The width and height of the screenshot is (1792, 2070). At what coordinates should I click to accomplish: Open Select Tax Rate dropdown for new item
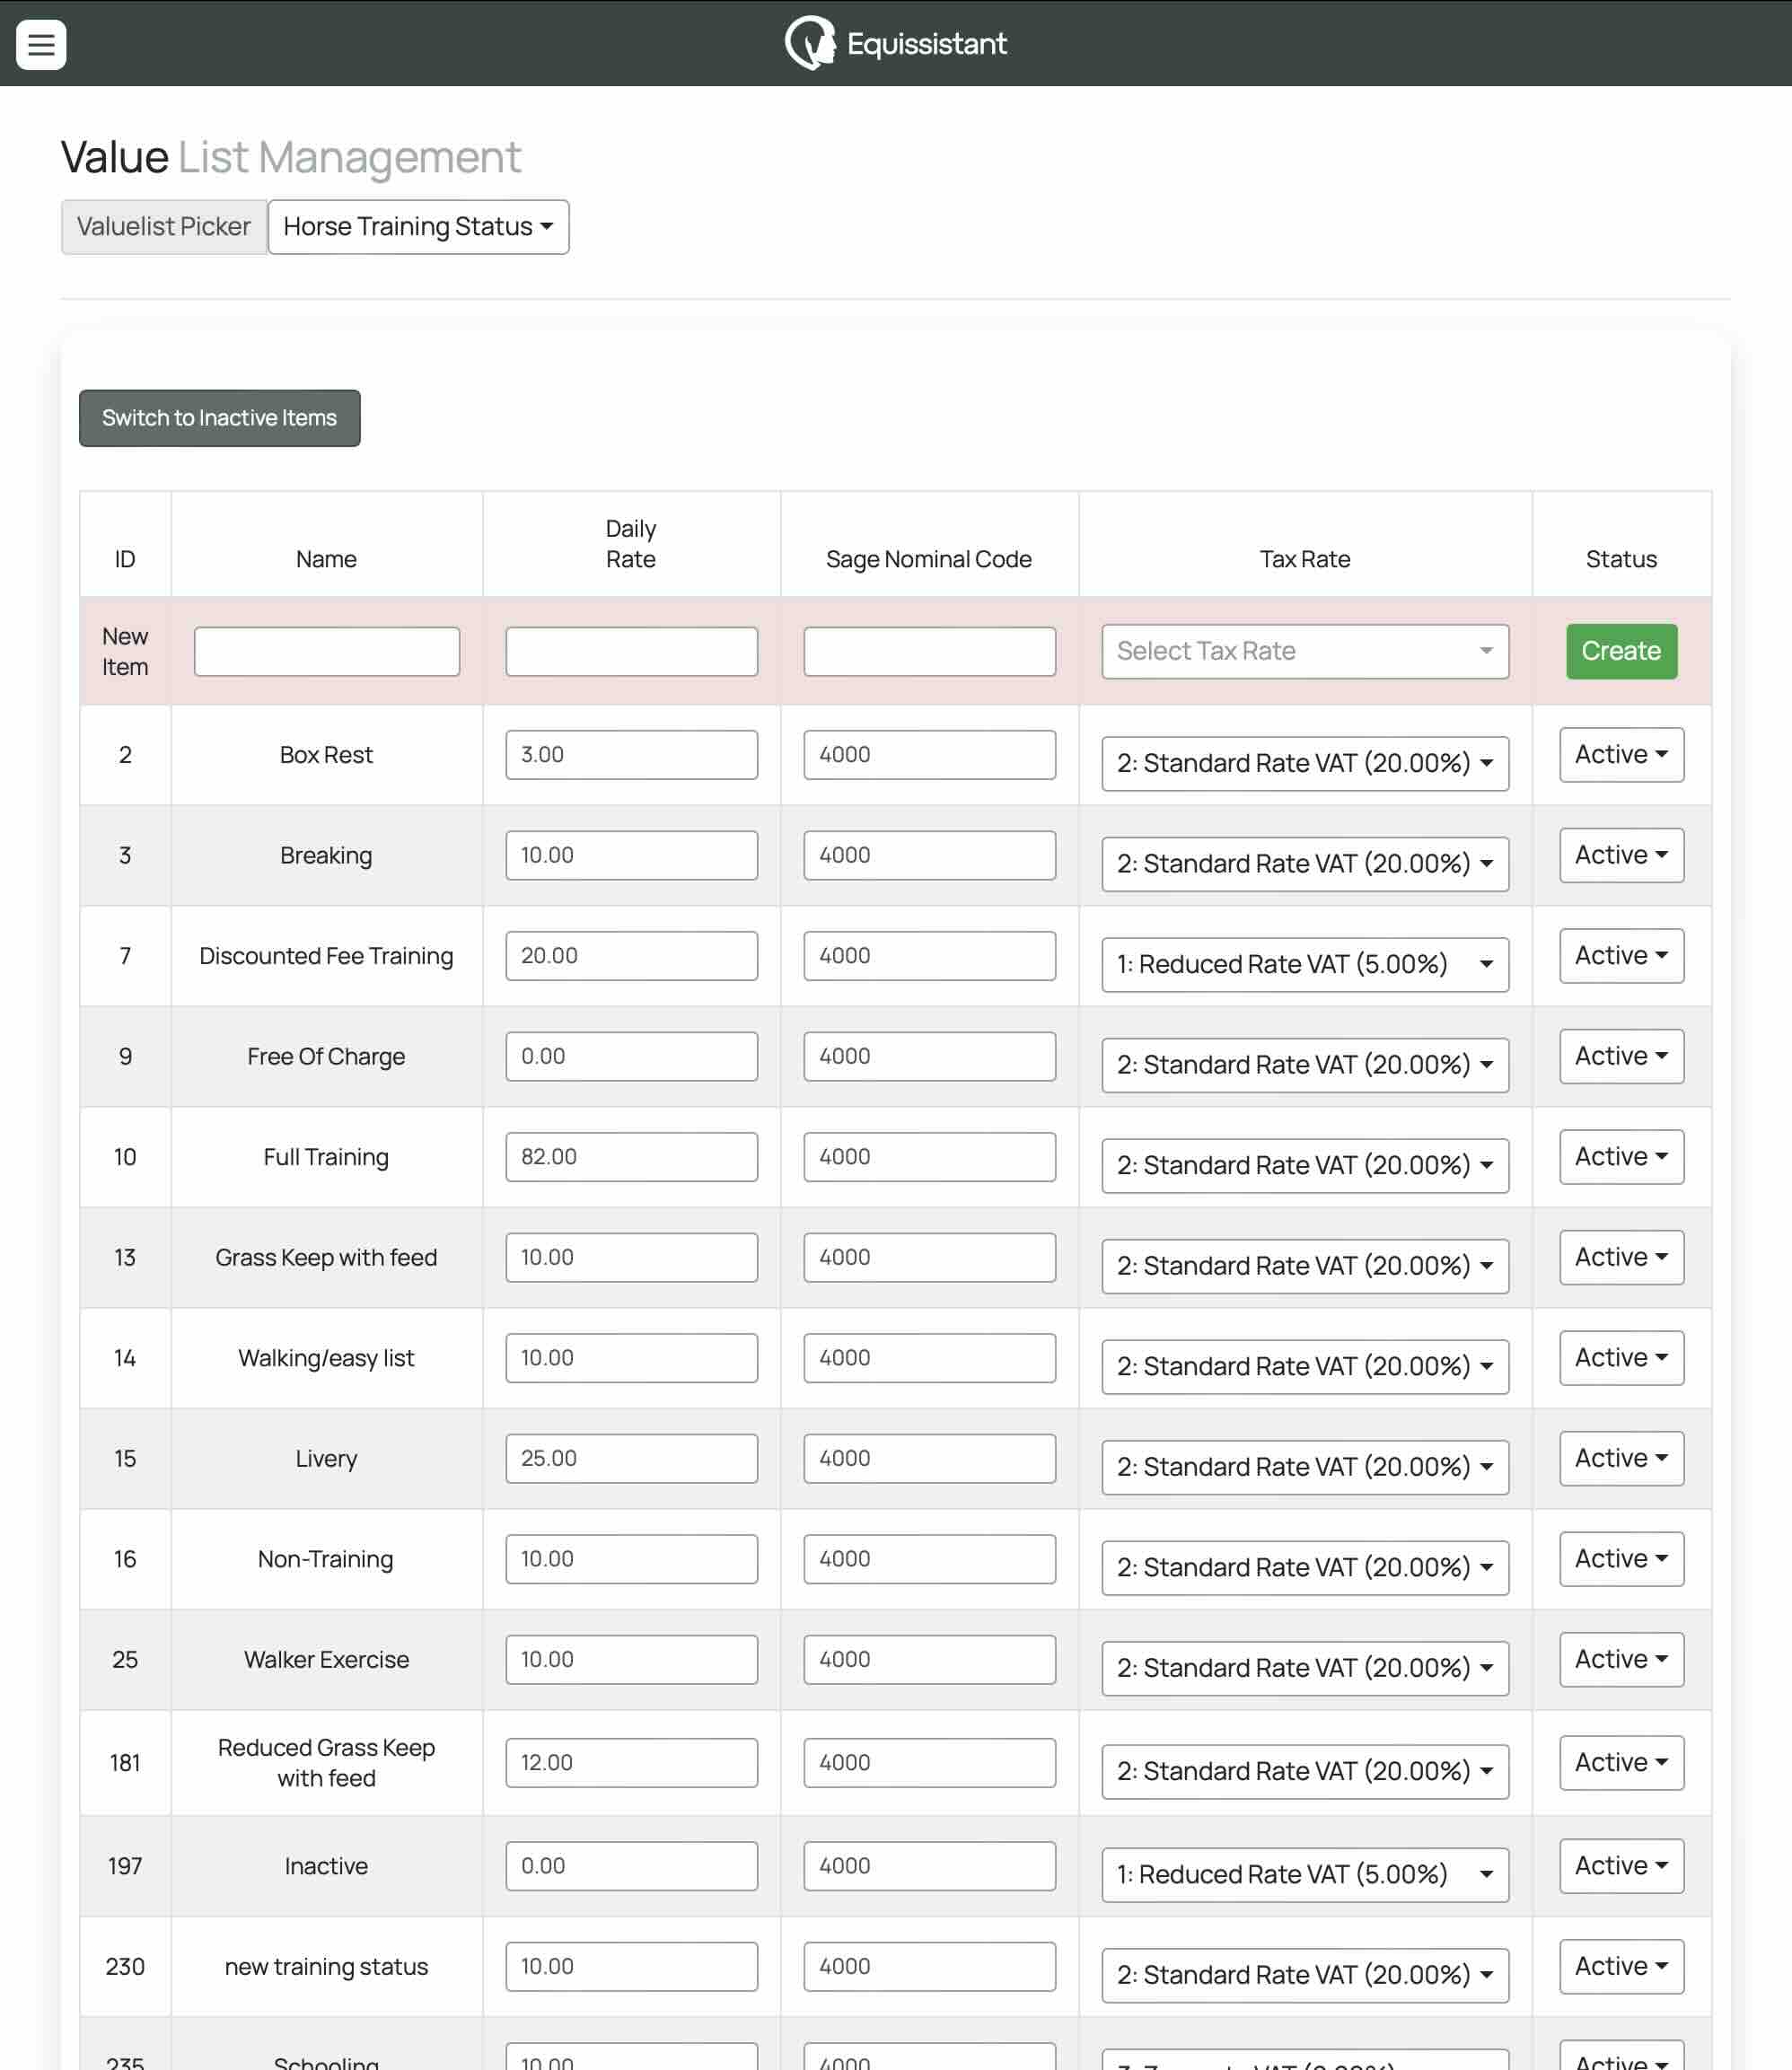tap(1304, 651)
